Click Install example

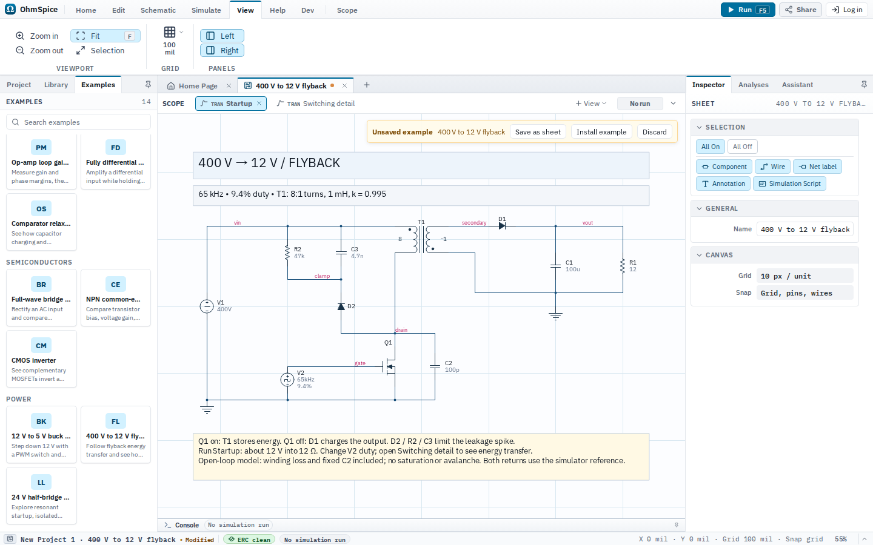pos(601,132)
